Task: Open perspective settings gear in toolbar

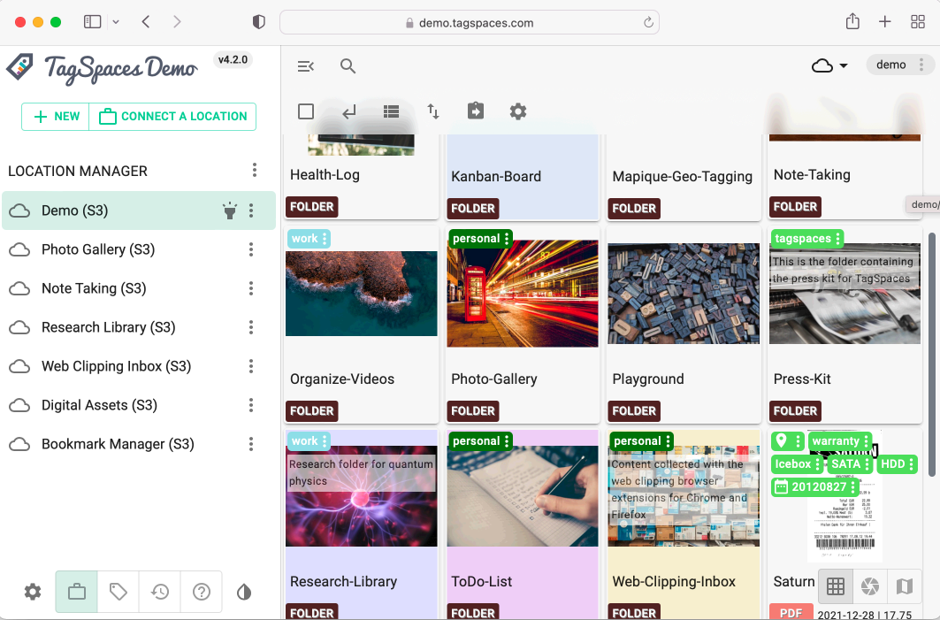Action: pos(518,111)
